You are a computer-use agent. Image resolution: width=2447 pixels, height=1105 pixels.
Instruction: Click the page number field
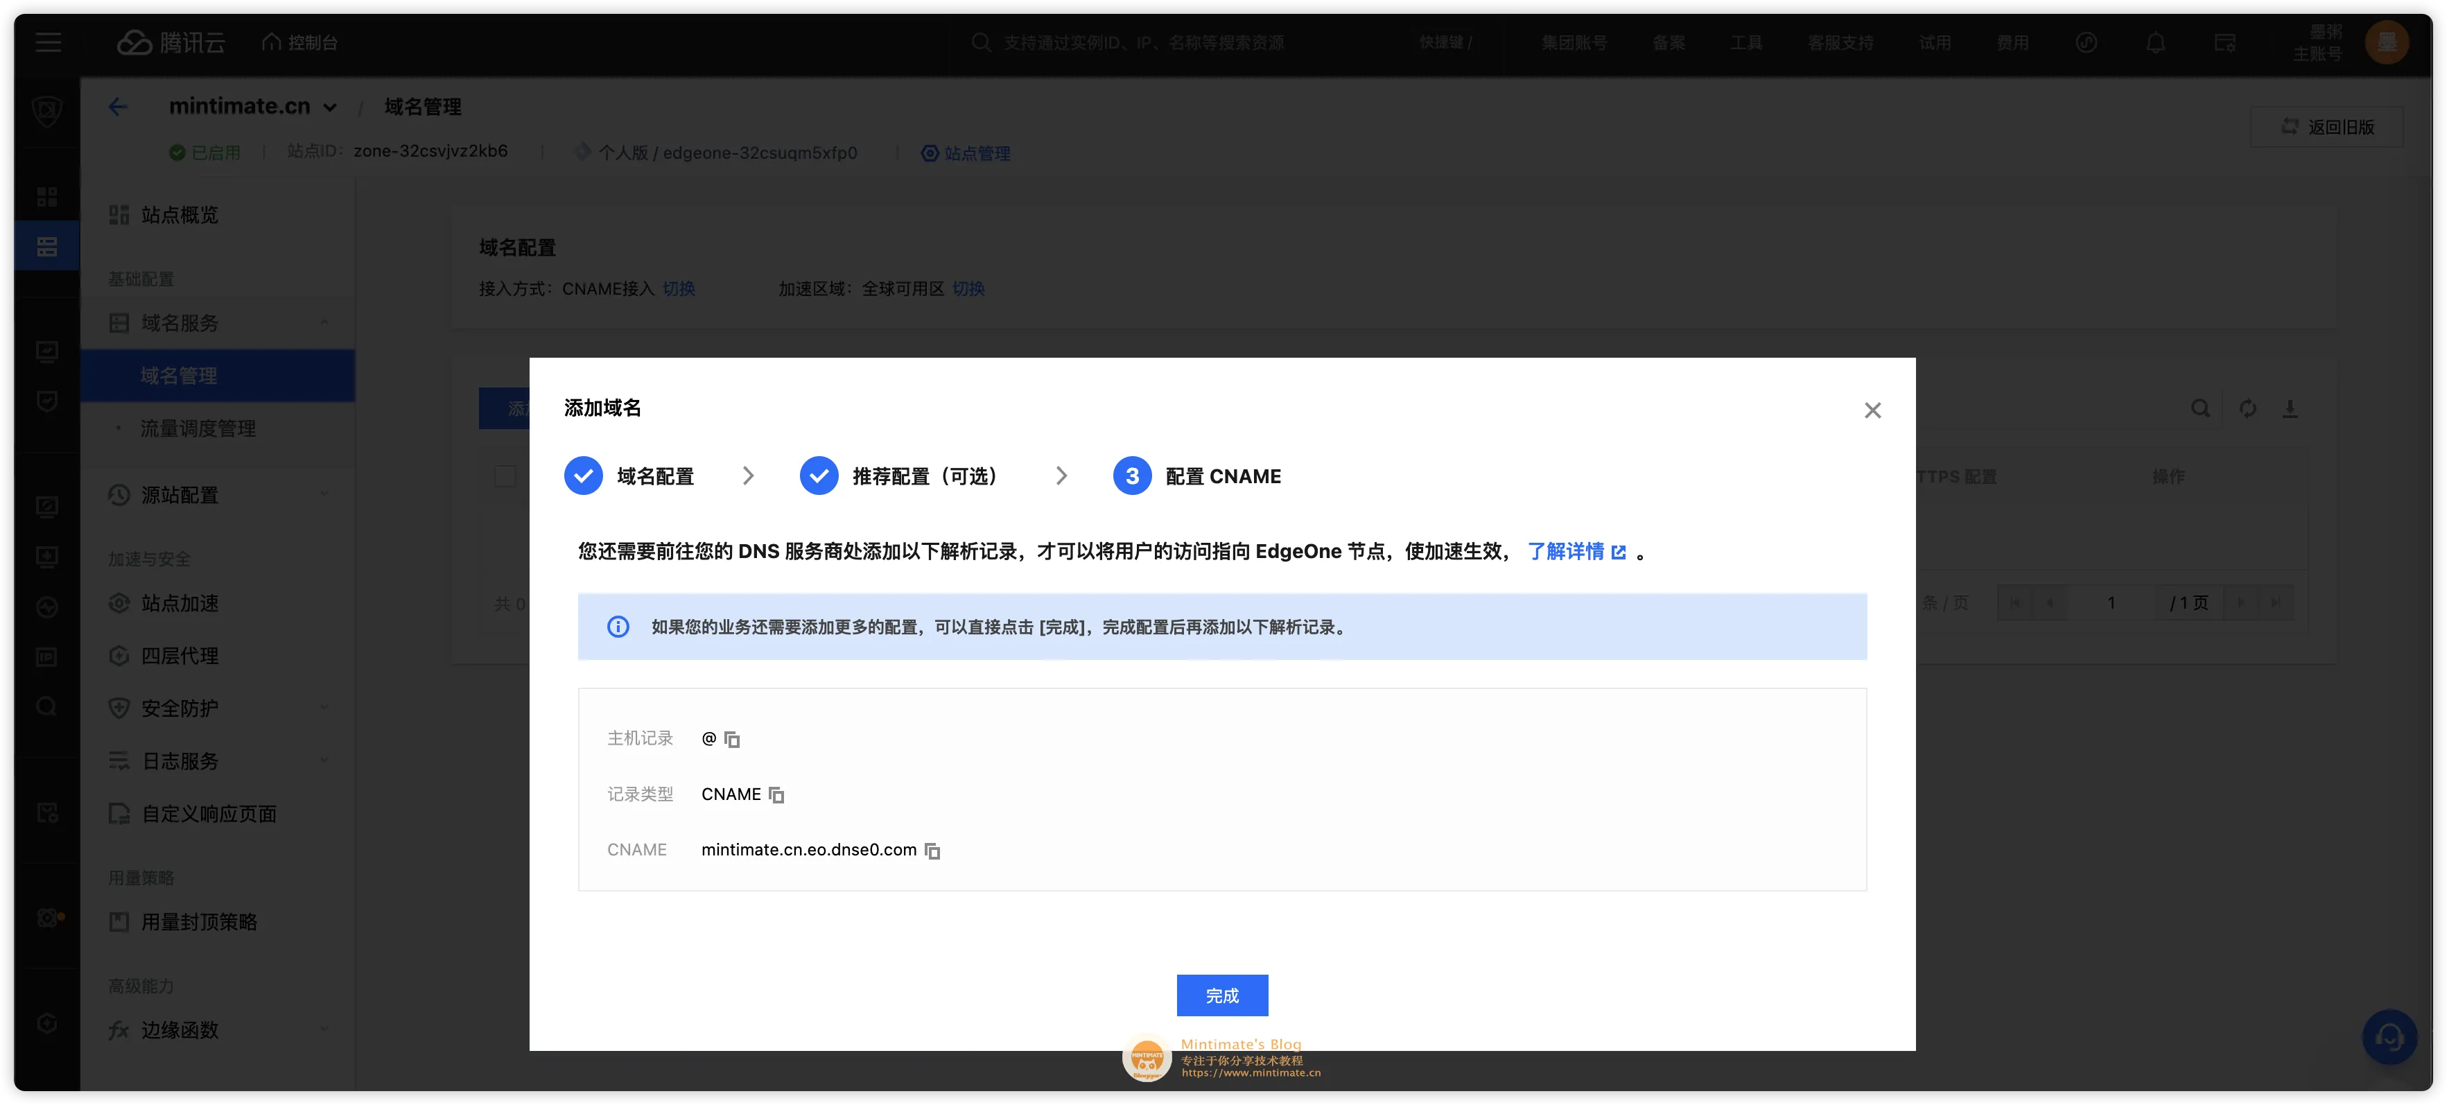[2111, 603]
